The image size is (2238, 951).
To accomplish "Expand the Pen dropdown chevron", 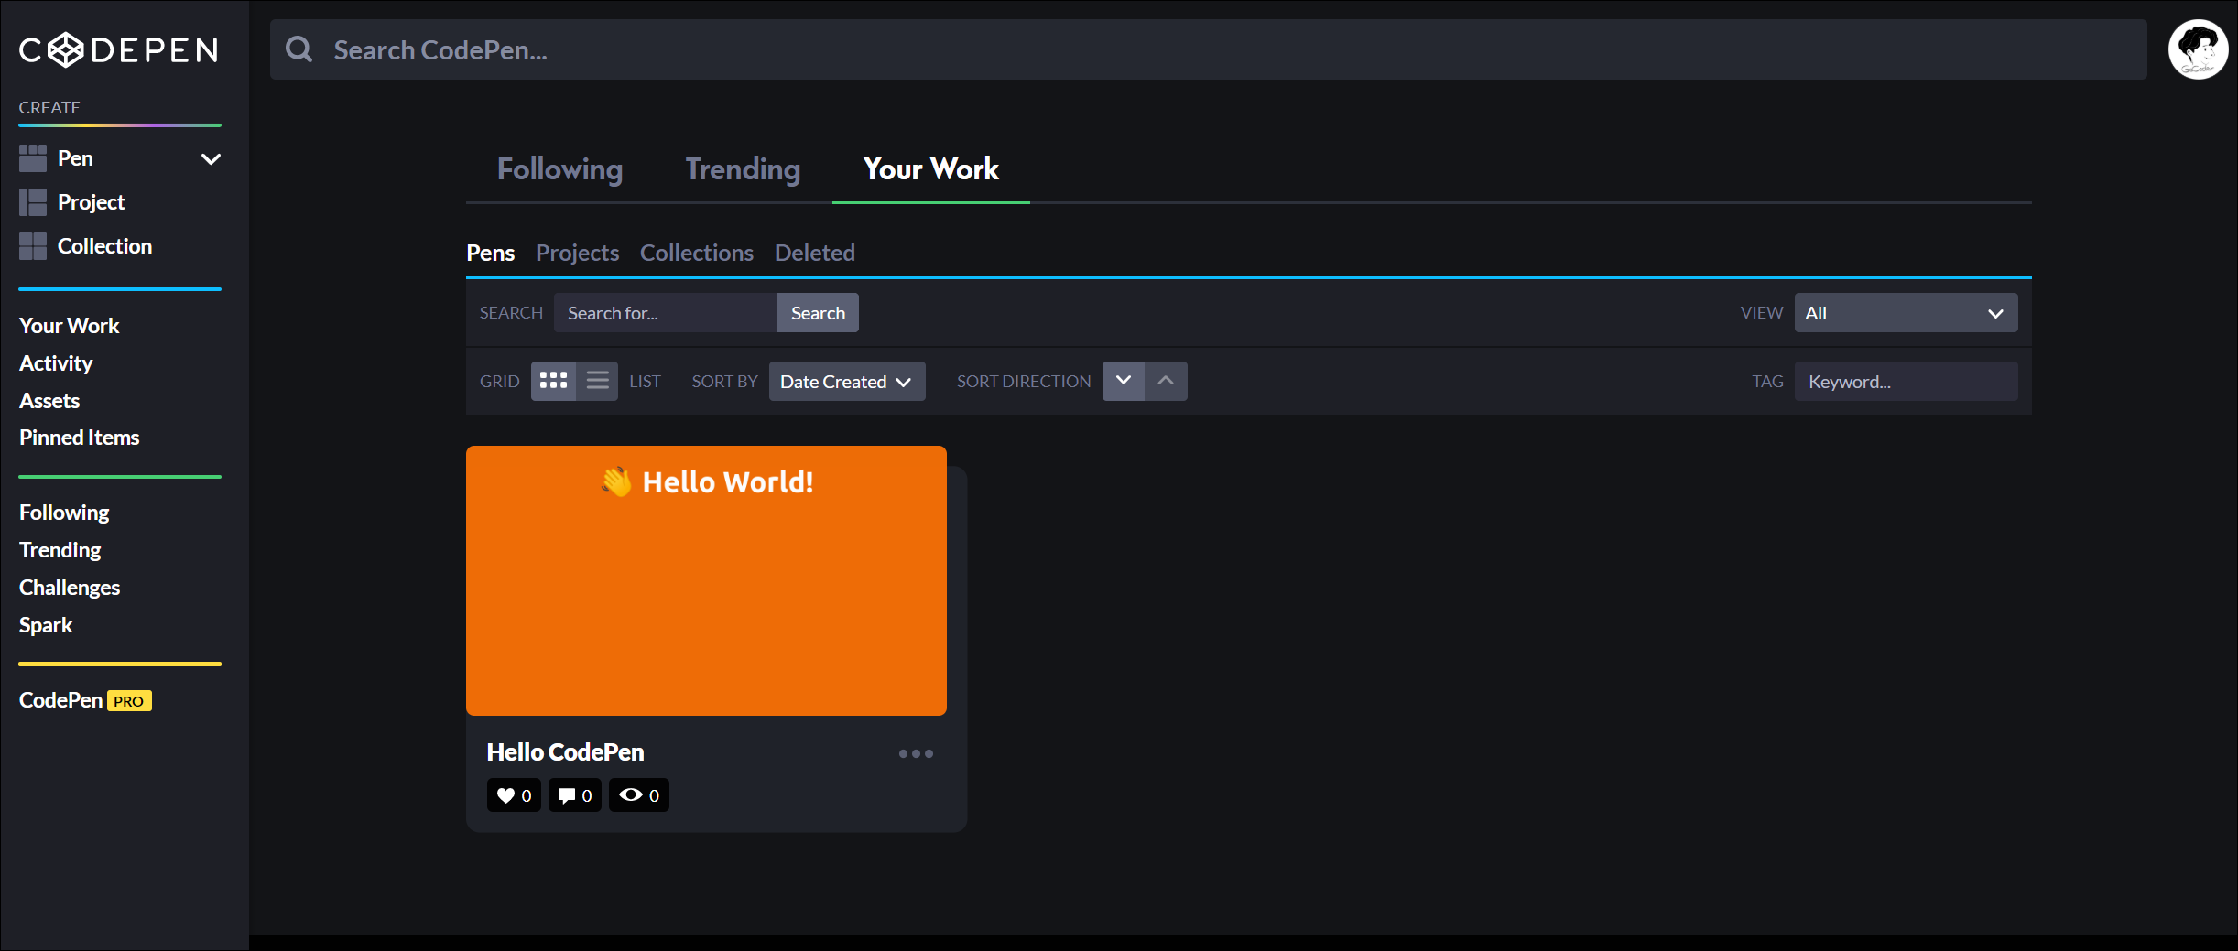I will (211, 159).
